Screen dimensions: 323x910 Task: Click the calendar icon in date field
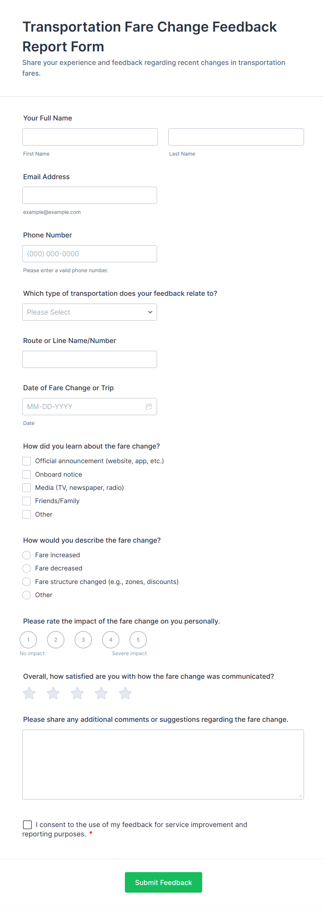149,407
